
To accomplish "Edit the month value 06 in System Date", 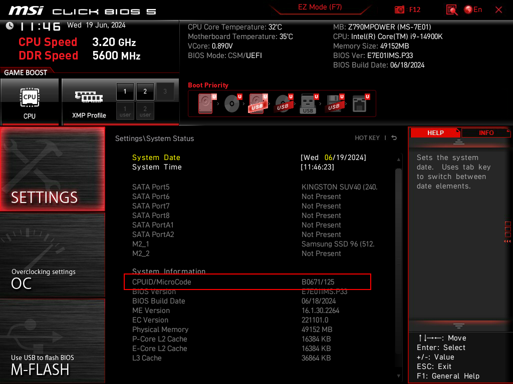I will (328, 157).
